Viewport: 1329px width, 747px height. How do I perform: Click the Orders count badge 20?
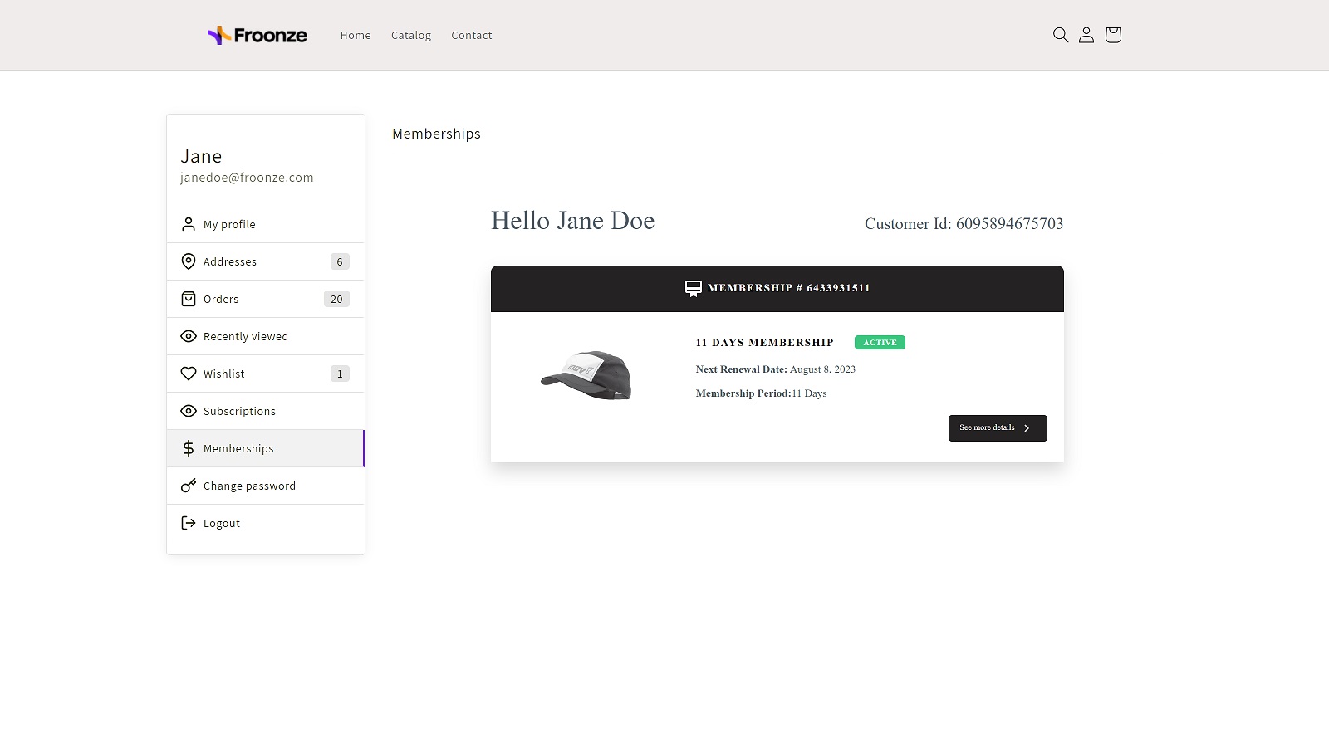point(336,299)
